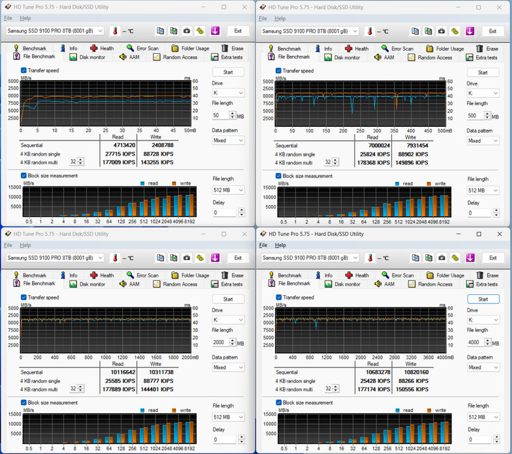Viewport: 512px width, 454px height.
Task: Click the copy-screenshot icon in the 4000 MB window
Action: [429, 258]
